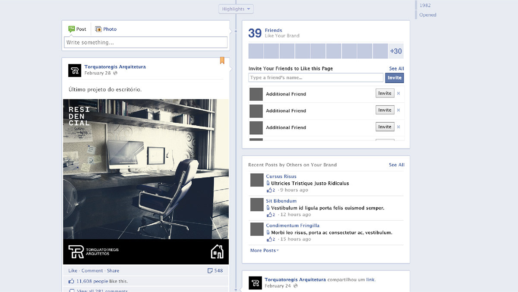Click the February 24 timestamp
The image size is (518, 292).
tap(278, 286)
